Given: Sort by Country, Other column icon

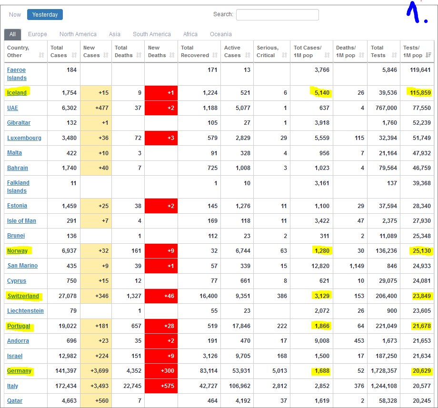Looking at the screenshot, I should (41, 55).
